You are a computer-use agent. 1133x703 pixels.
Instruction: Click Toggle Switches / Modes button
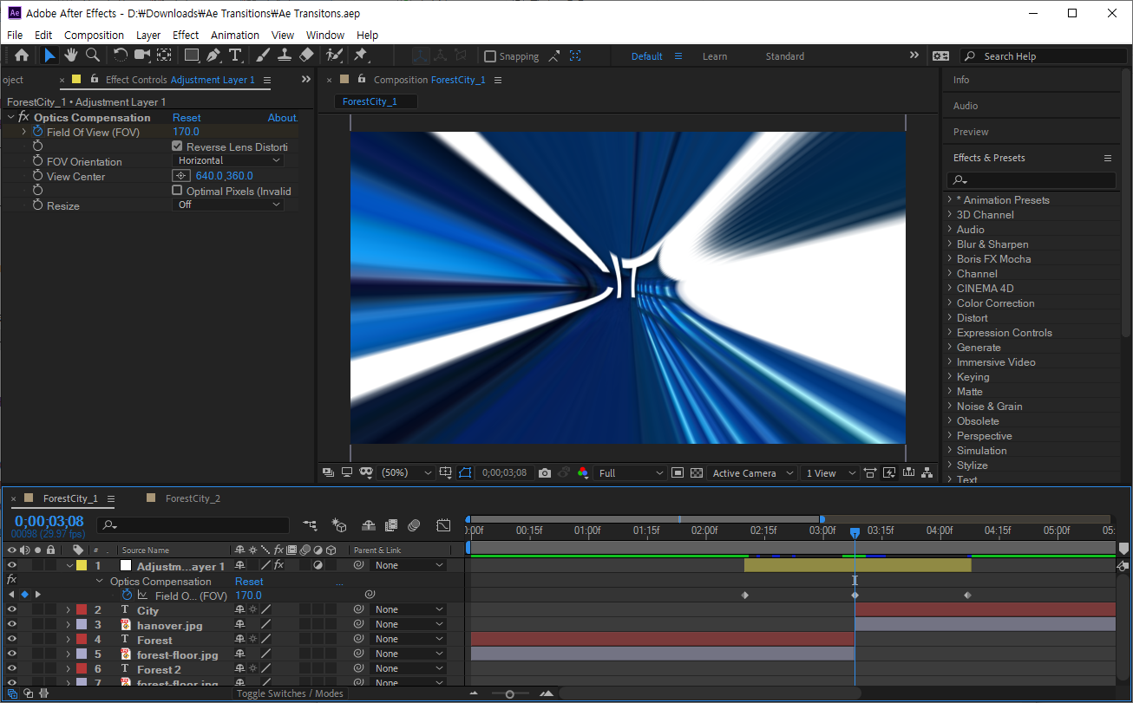(290, 693)
